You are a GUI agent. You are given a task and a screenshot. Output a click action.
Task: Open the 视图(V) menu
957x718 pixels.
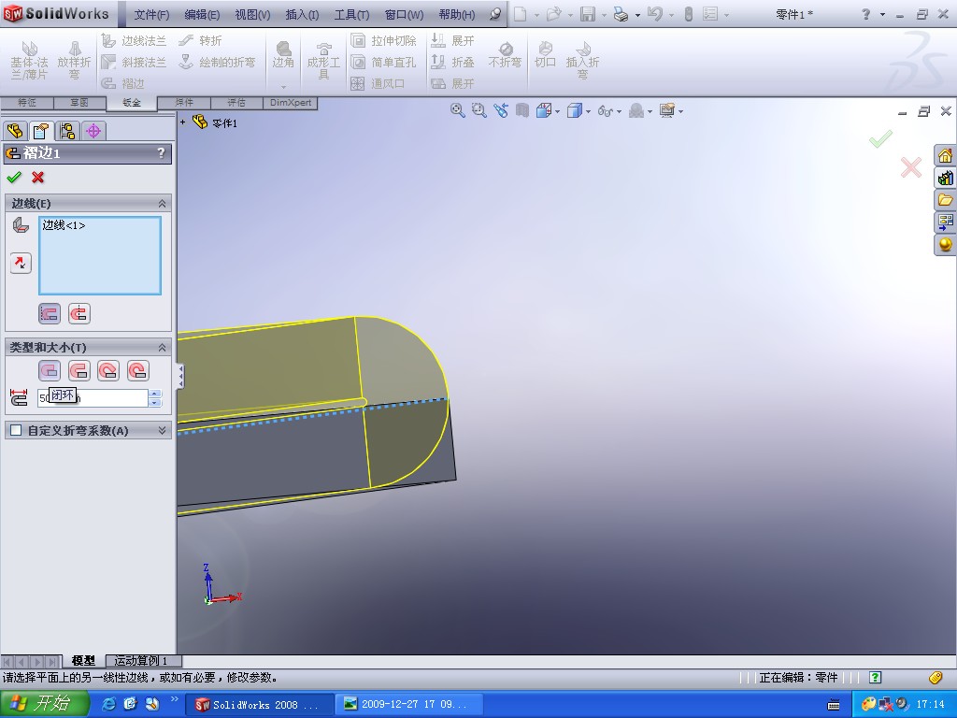[252, 15]
